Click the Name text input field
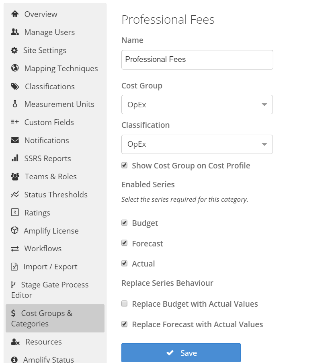This screenshot has width=334, height=363. pos(197,59)
